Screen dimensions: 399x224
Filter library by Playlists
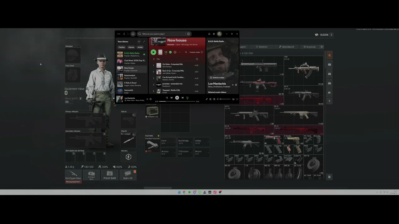click(122, 47)
